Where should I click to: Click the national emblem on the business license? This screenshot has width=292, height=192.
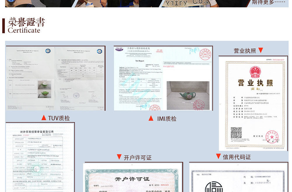click(255, 72)
